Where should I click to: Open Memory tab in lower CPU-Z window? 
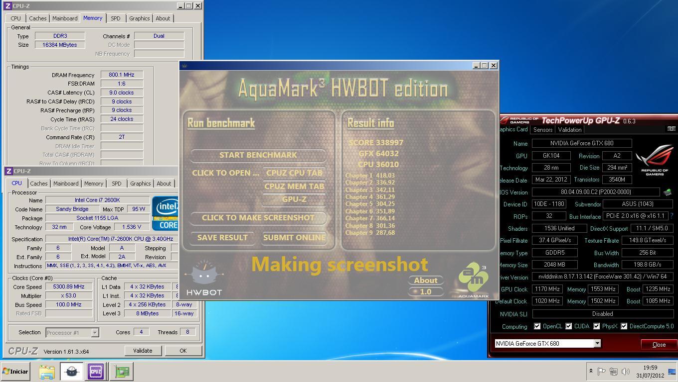pos(94,184)
